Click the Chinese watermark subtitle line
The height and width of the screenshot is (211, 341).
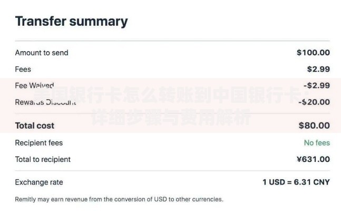(x=171, y=117)
